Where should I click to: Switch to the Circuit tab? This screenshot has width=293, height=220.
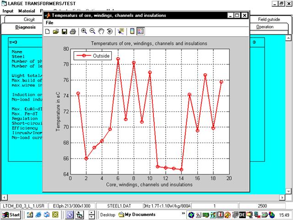point(29,19)
